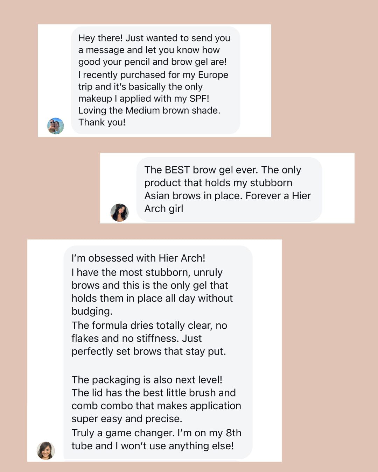Viewport: 378px width, 472px height.
Task: Click "The formula dries totally clear" line
Action: point(149,326)
